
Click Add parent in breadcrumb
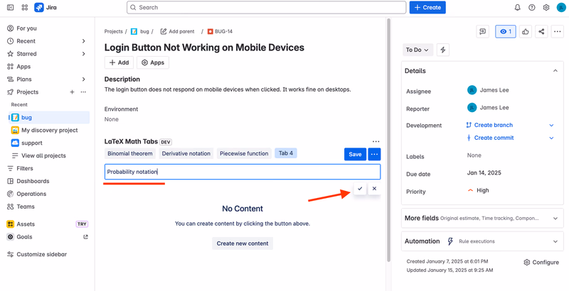(x=177, y=31)
